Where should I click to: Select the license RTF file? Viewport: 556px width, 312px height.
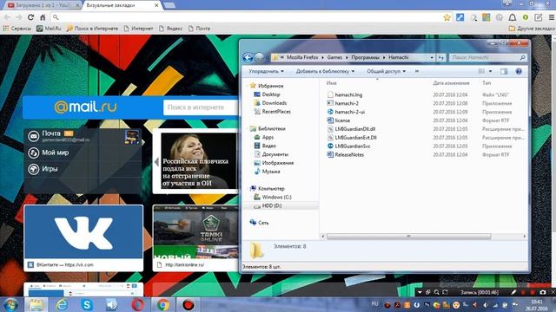click(342, 120)
